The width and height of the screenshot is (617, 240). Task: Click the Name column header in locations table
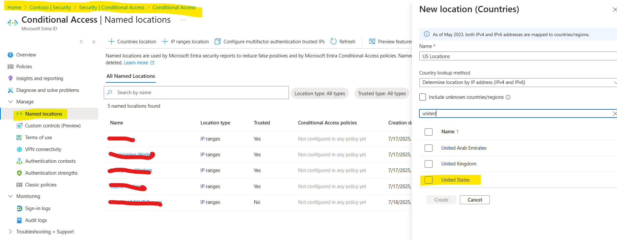117,123
